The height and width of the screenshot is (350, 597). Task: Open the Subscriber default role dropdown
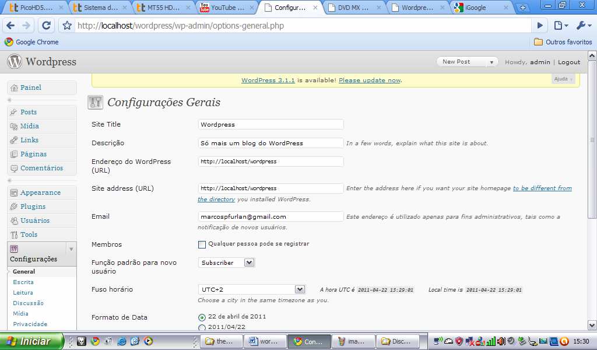click(227, 262)
